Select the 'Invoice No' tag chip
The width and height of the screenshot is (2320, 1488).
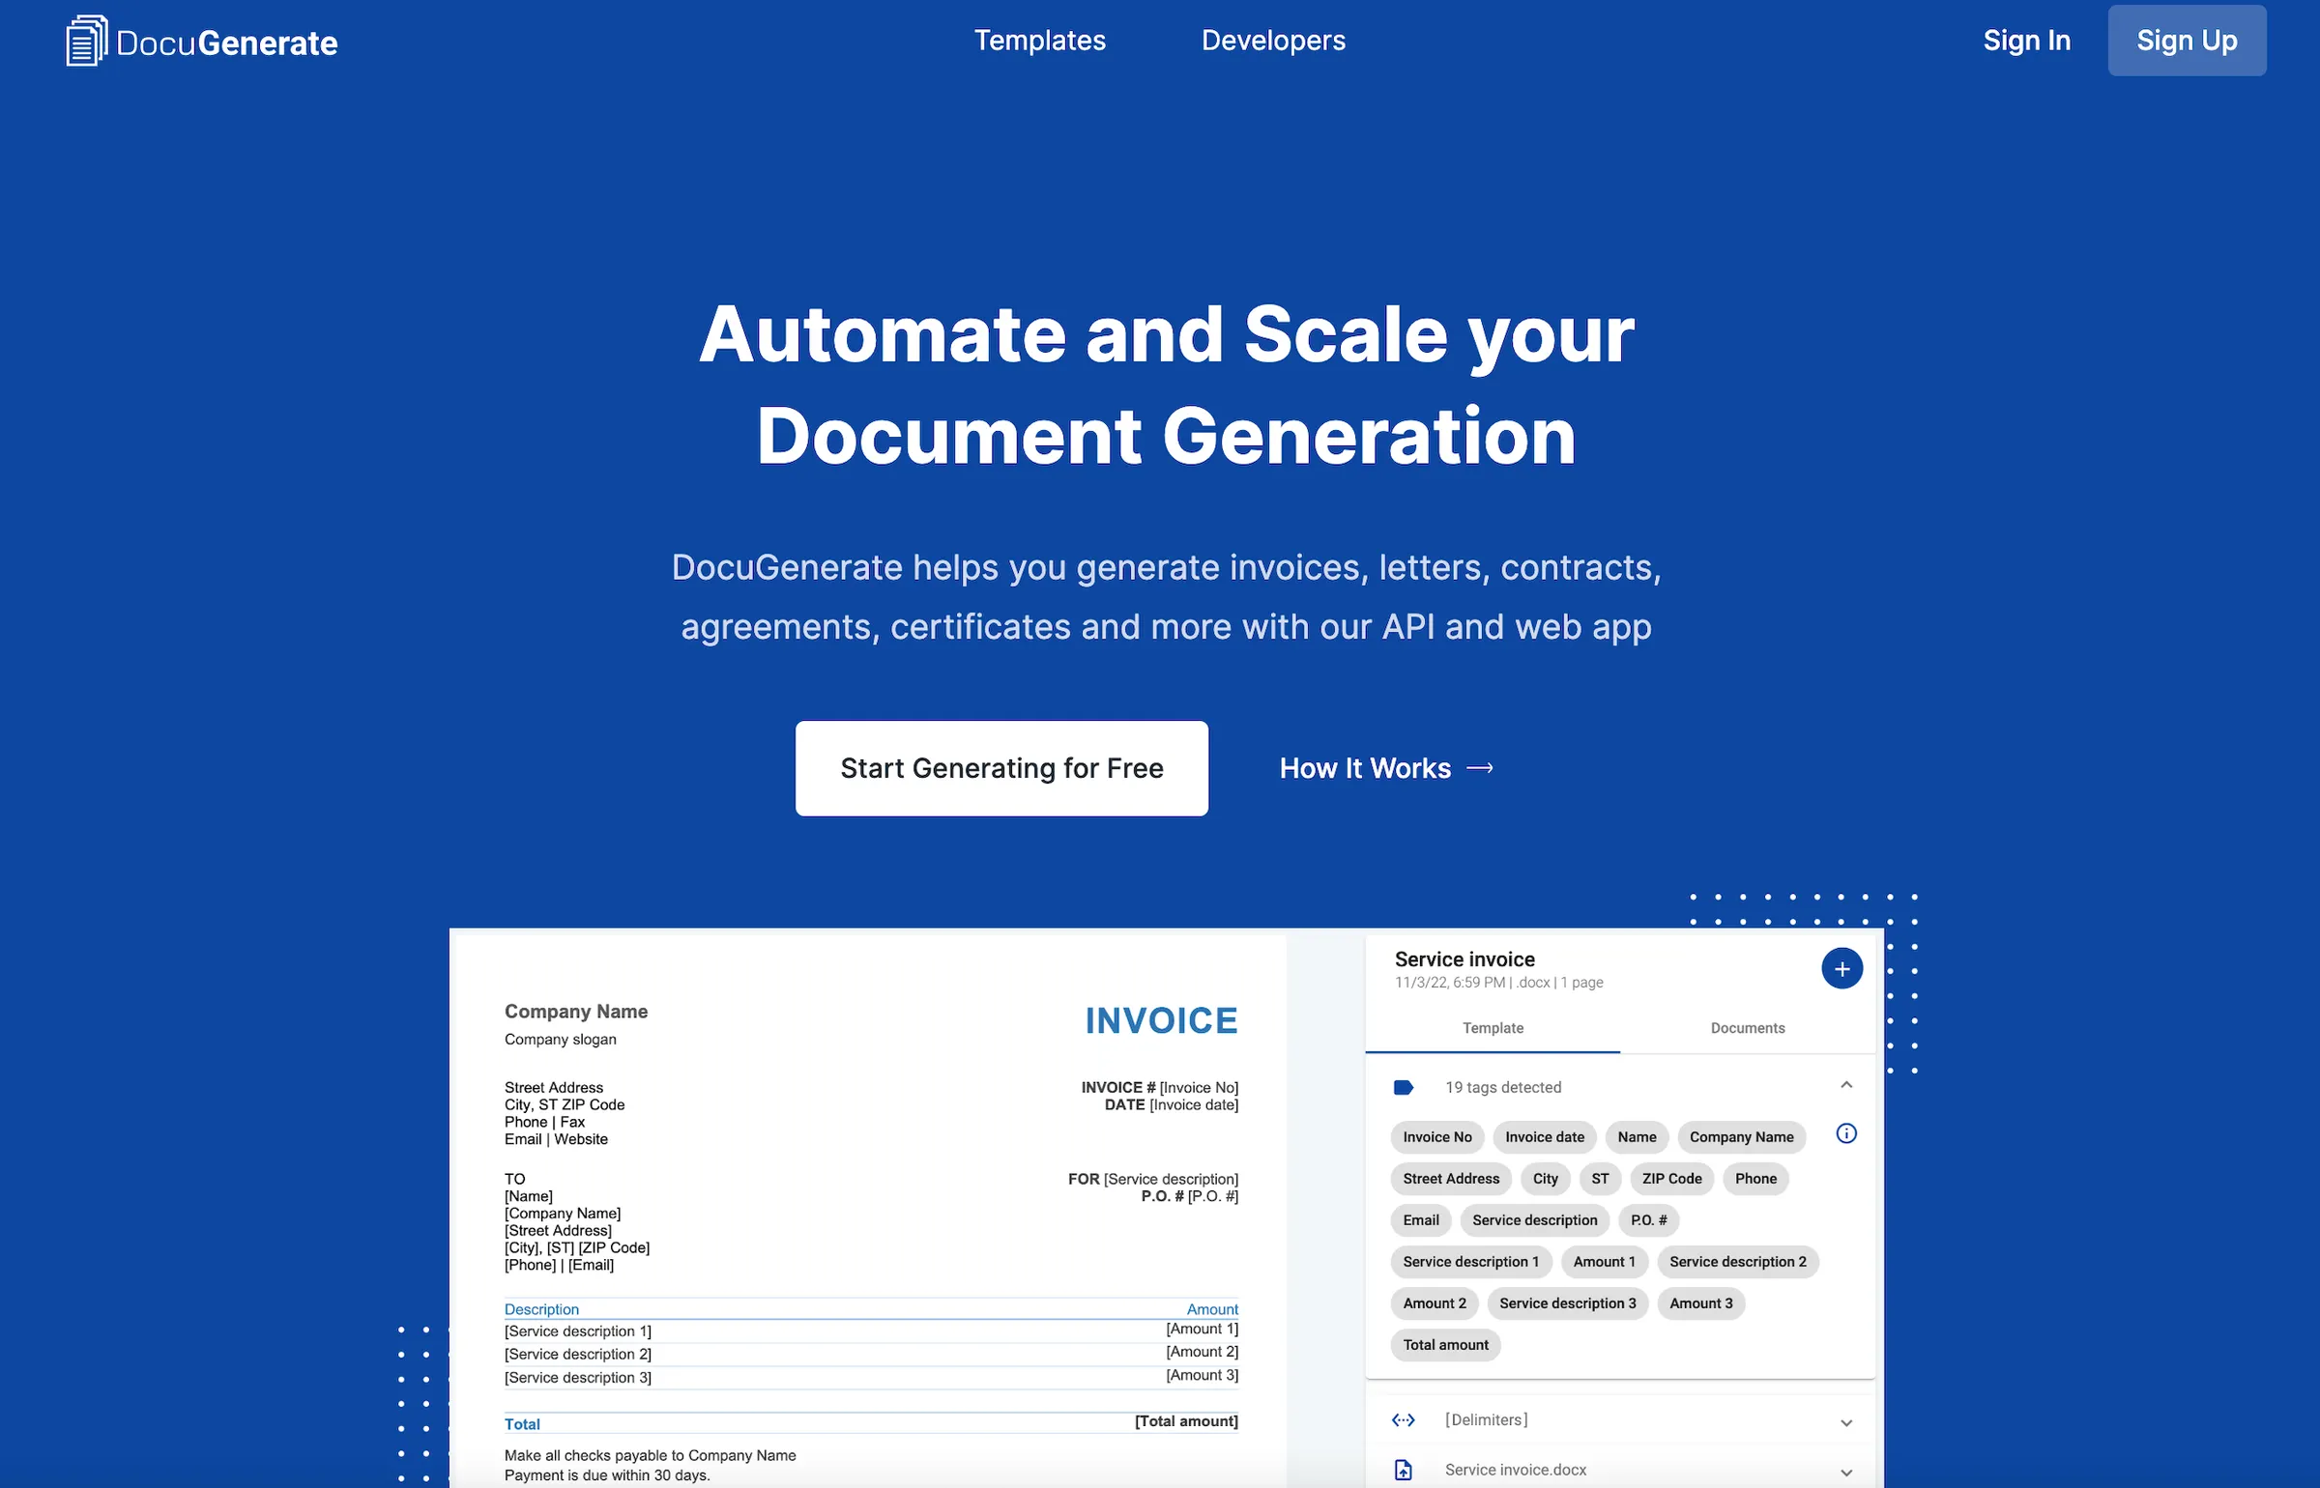point(1436,1137)
